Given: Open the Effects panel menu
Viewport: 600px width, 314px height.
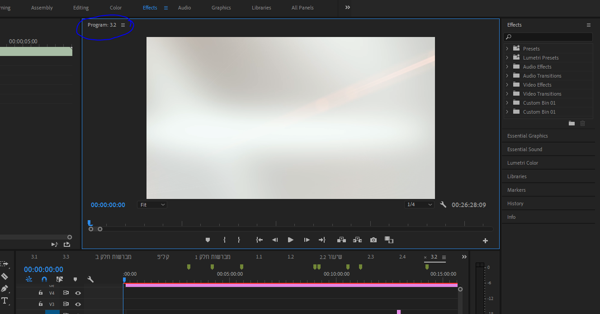Looking at the screenshot, I should 589,25.
